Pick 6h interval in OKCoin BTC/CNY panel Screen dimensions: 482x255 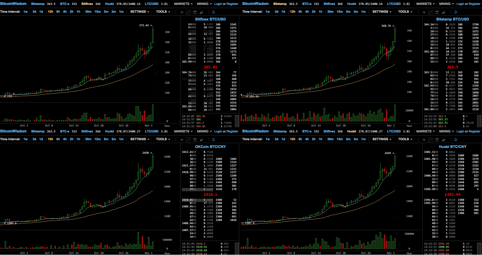(58, 139)
